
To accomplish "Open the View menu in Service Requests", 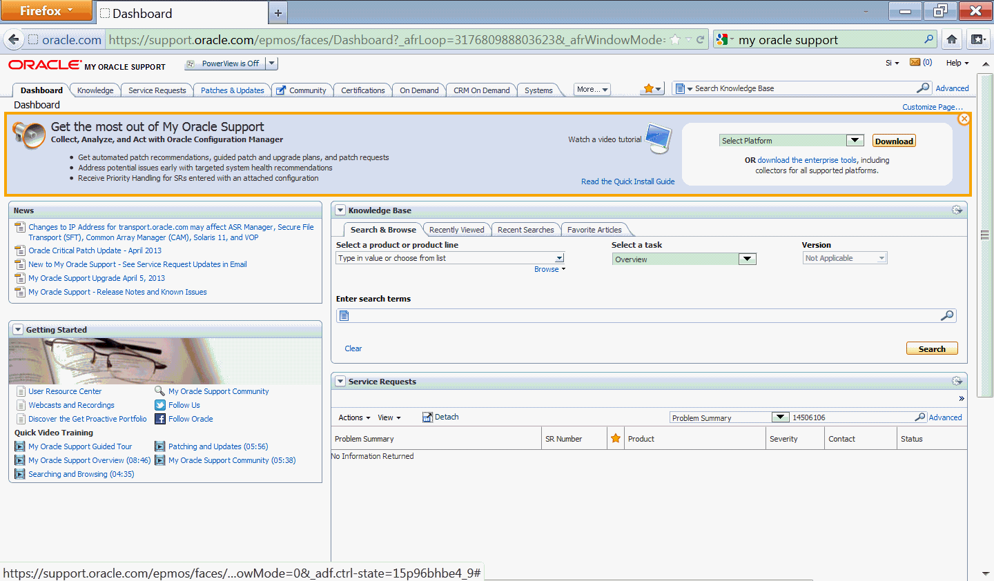I will (389, 417).
